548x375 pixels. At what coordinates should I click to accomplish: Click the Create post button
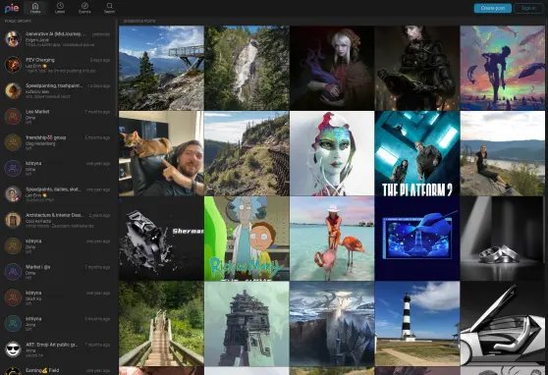(x=492, y=8)
